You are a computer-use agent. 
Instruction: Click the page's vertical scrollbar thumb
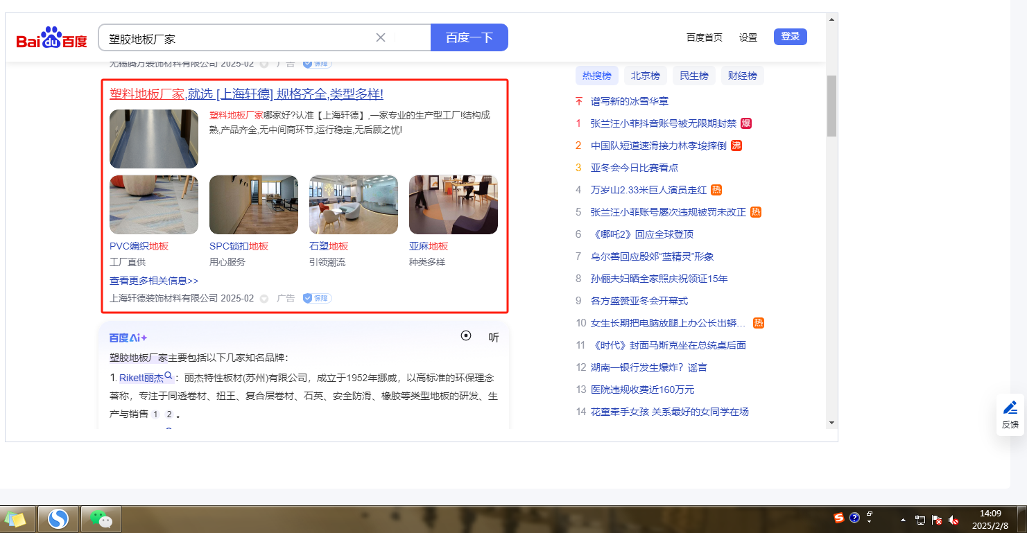click(x=832, y=105)
